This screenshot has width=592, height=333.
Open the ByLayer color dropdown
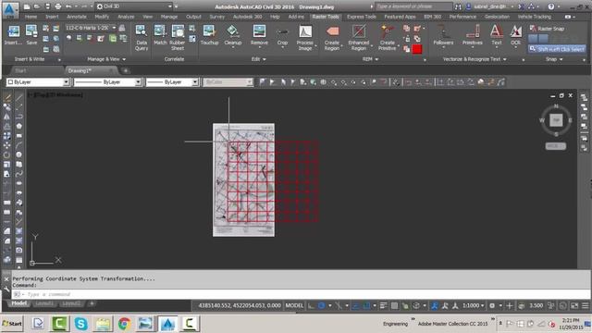[x=38, y=82]
